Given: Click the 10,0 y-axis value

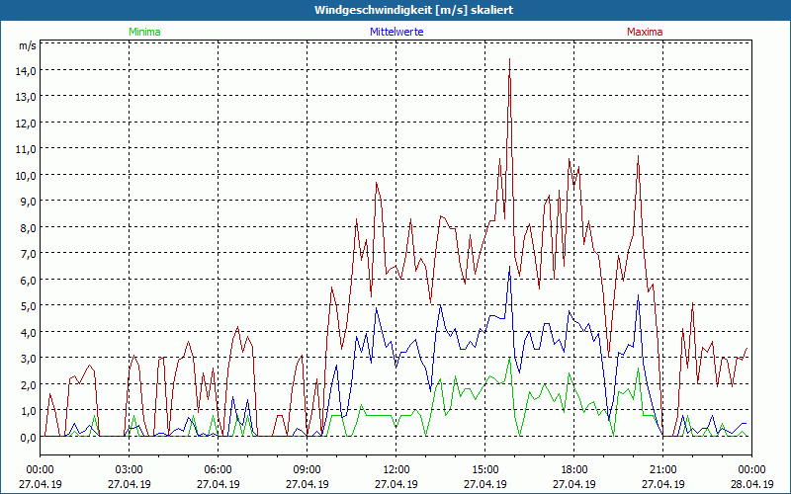Looking at the screenshot, I should coord(27,176).
